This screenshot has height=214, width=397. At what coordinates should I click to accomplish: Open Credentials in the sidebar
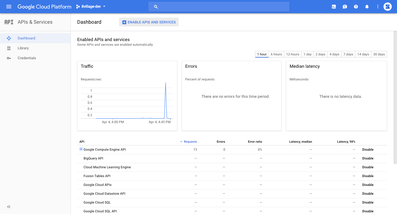pyautogui.click(x=35, y=58)
